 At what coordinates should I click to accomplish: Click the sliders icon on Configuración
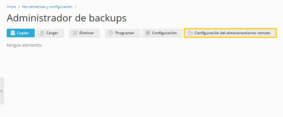pyautogui.click(x=148, y=33)
